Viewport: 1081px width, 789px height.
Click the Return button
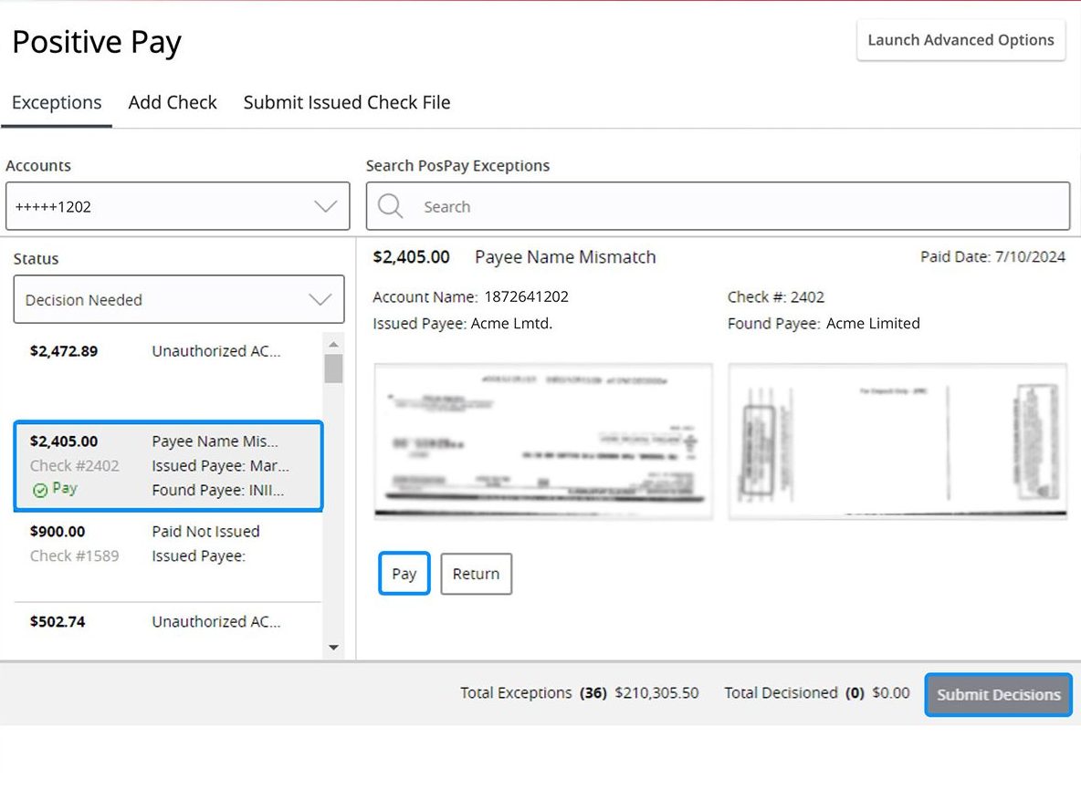[x=476, y=574]
